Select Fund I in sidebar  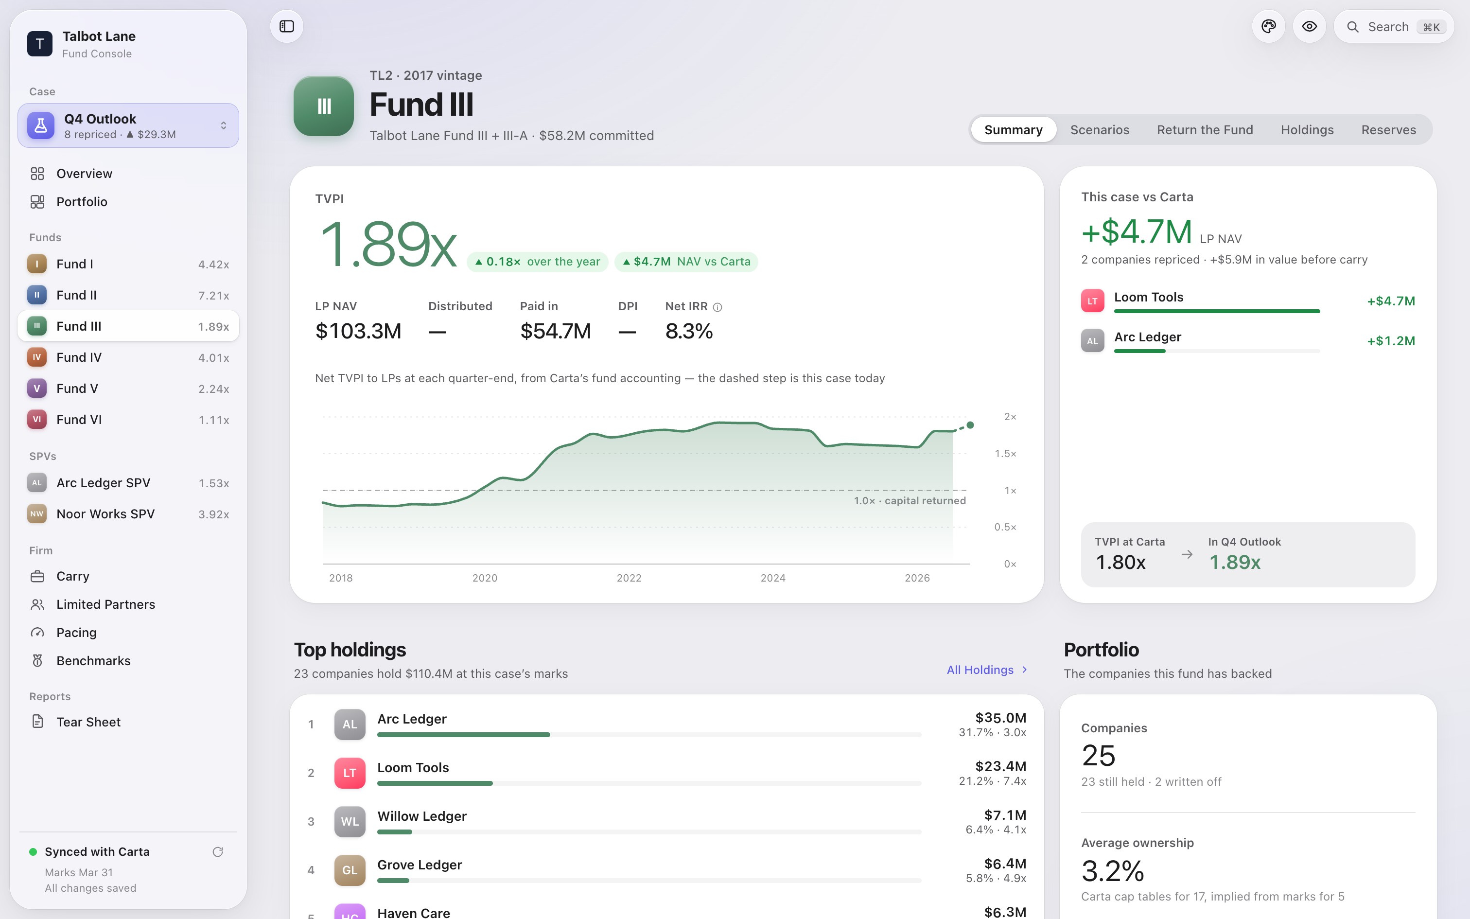click(128, 264)
